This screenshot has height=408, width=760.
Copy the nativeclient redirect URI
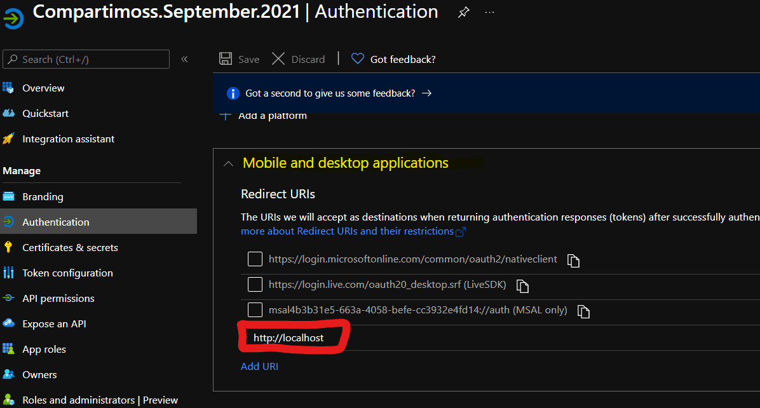(x=573, y=260)
